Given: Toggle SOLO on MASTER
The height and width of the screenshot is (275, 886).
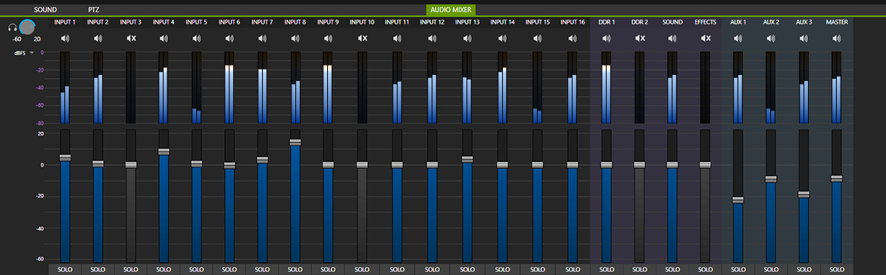Looking at the screenshot, I should 836,270.
